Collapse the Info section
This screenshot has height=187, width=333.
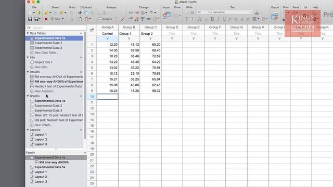(28, 58)
